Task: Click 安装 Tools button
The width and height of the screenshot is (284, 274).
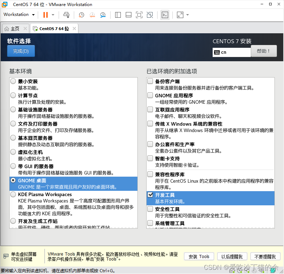Action: point(199,256)
